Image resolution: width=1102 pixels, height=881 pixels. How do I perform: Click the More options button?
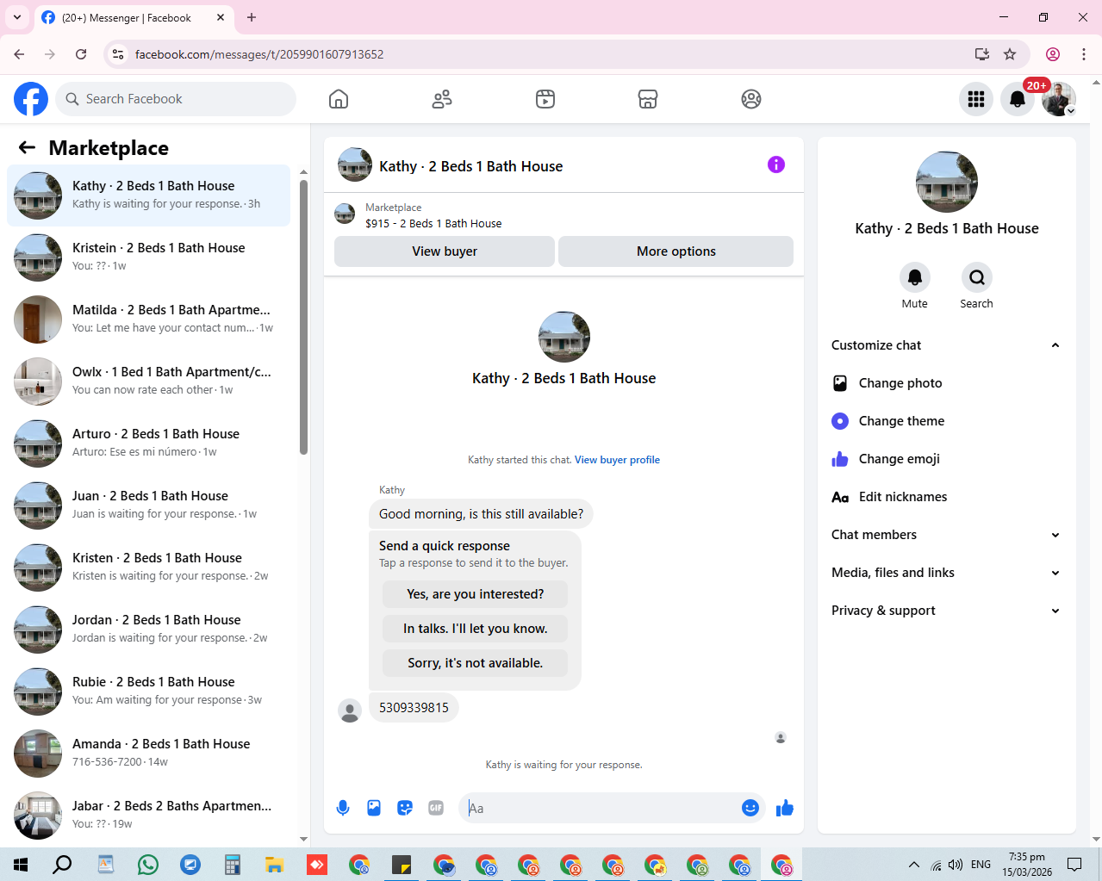[x=676, y=251]
